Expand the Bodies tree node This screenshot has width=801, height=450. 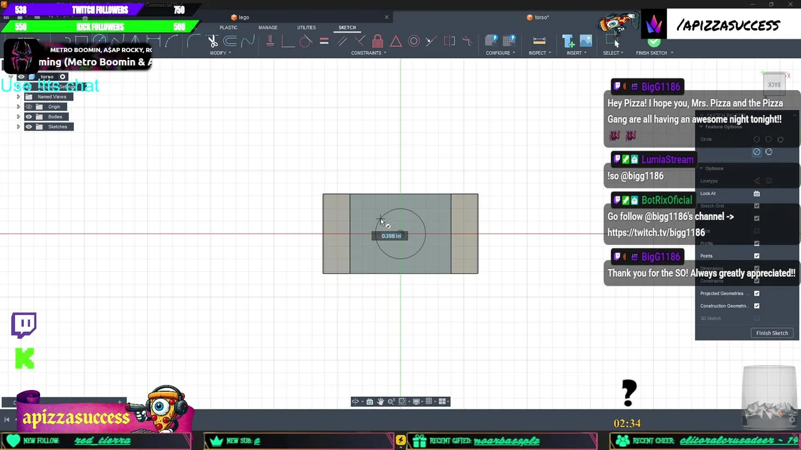[18, 117]
